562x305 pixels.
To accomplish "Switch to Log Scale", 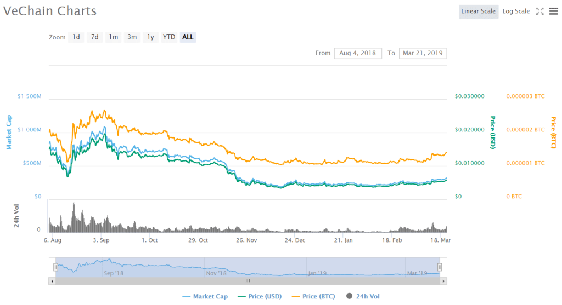I will coord(516,11).
